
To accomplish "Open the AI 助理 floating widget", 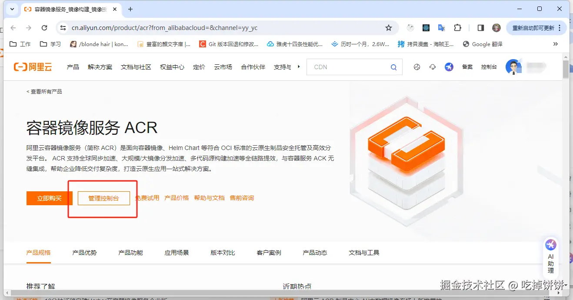I will [551, 258].
